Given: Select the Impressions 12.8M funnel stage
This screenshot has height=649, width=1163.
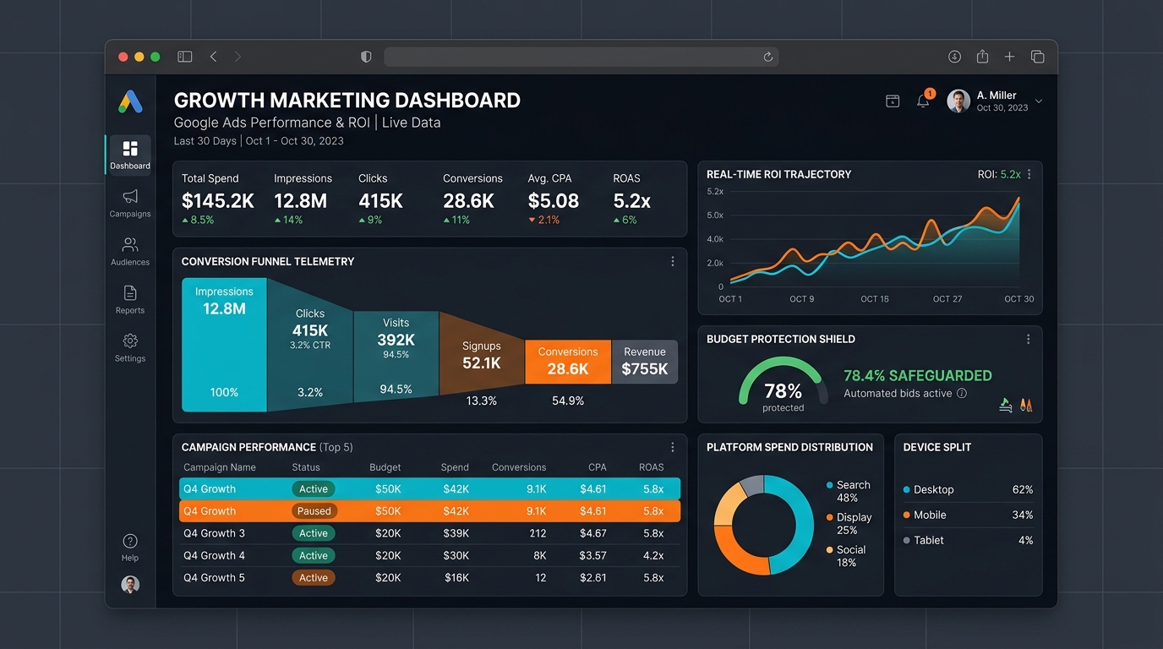Looking at the screenshot, I should coord(224,345).
